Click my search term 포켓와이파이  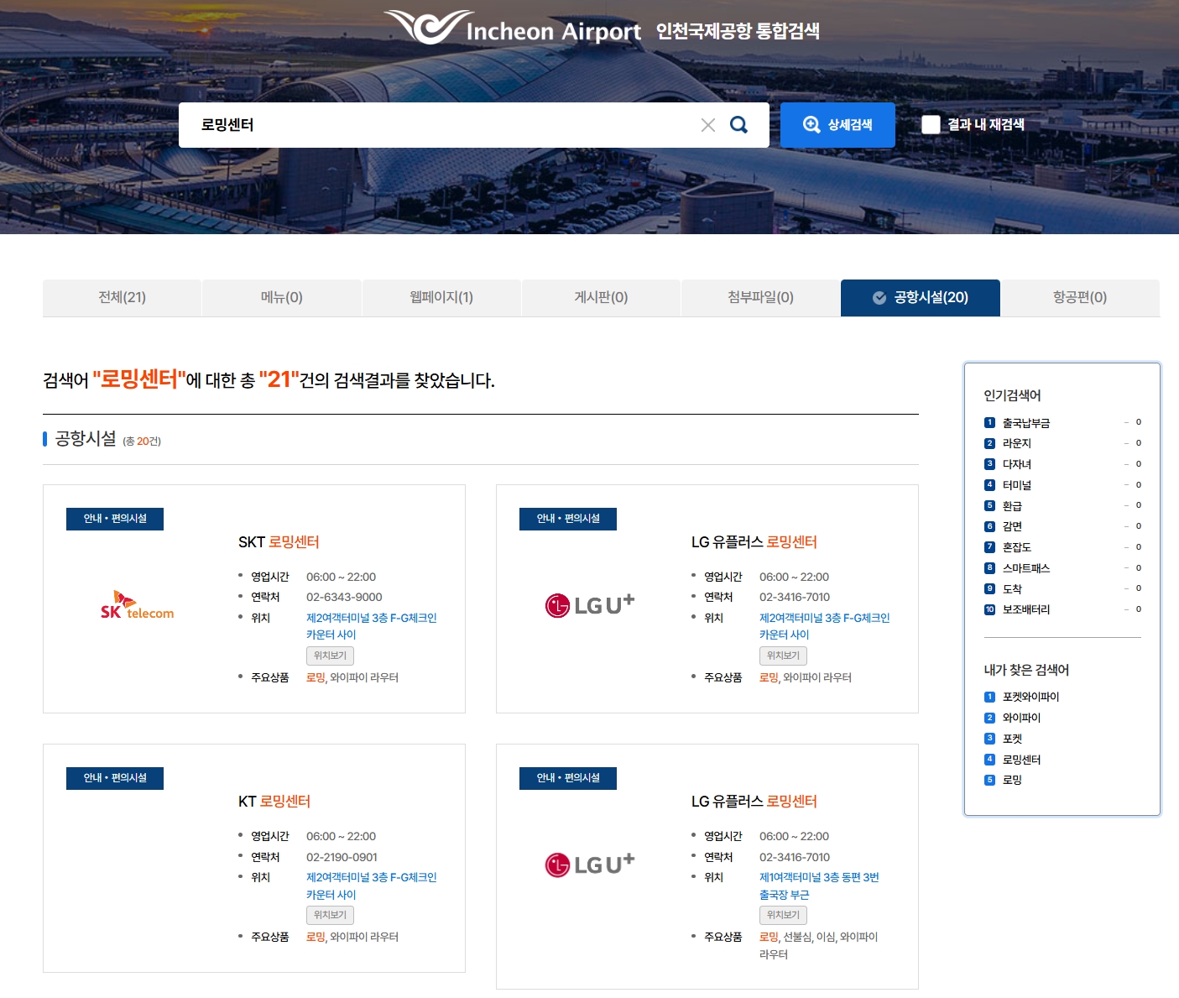[x=1030, y=697]
